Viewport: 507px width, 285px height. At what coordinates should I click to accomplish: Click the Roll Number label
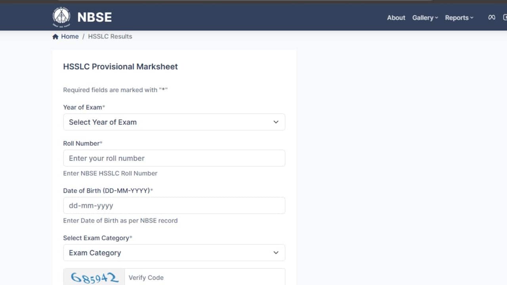pyautogui.click(x=83, y=143)
